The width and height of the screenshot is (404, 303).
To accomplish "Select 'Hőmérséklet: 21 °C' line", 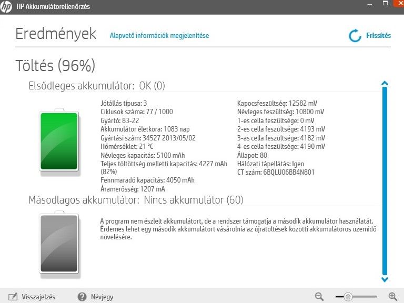I will [127, 146].
